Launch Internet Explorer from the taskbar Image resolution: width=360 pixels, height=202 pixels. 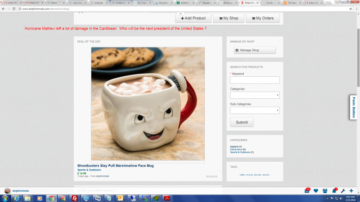click(17, 198)
